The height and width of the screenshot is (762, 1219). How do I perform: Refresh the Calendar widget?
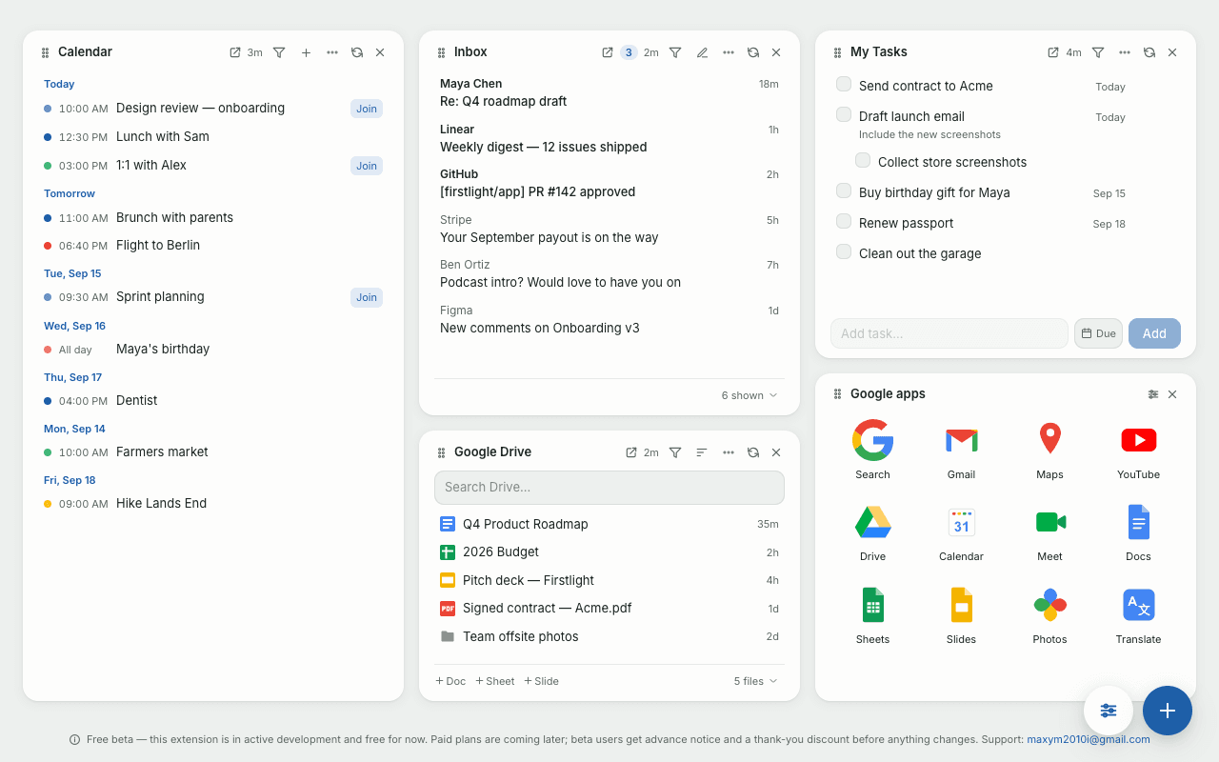[357, 52]
